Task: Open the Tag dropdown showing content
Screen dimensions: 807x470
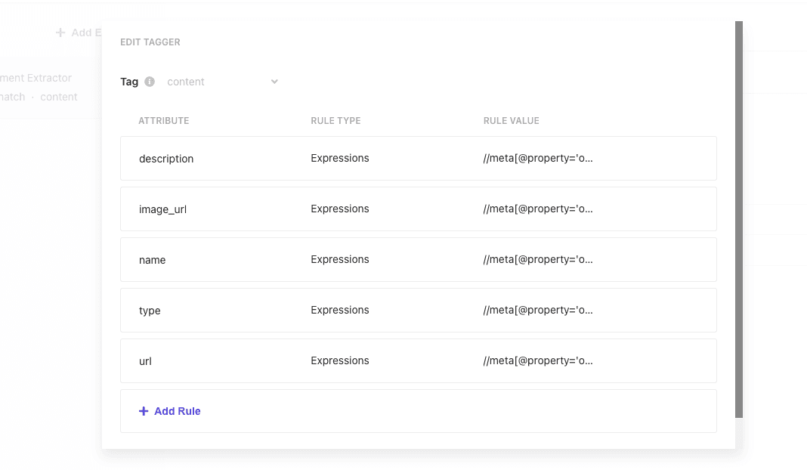Action: [x=219, y=82]
